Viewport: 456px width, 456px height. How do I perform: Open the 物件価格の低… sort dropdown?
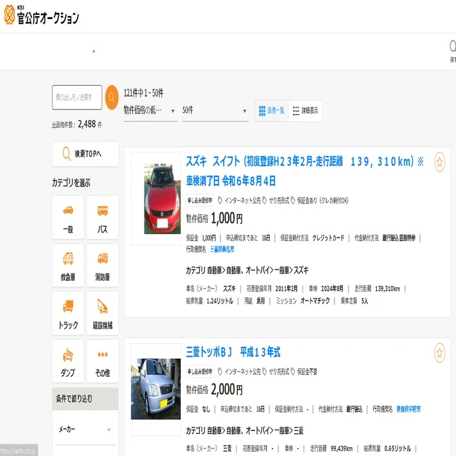click(x=150, y=111)
